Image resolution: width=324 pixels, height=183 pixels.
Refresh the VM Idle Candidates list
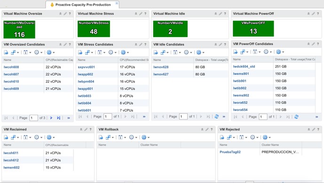point(217,117)
